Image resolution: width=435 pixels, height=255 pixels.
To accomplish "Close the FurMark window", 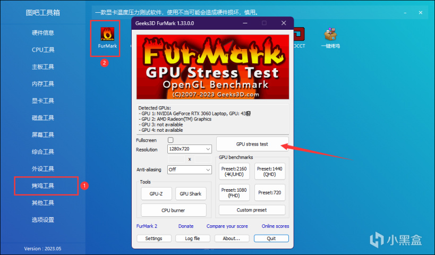I will click(x=284, y=23).
